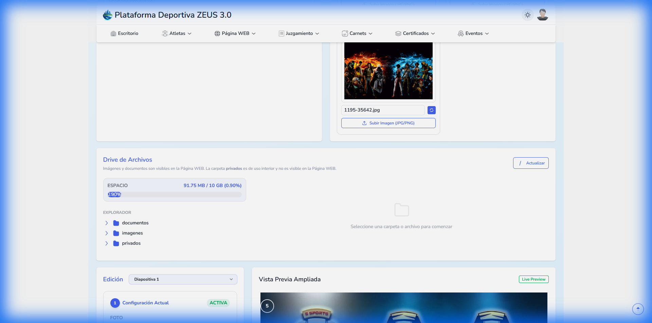Viewport: 652px width, 323px height.
Task: Open the profile avatar in the header
Action: click(x=542, y=15)
